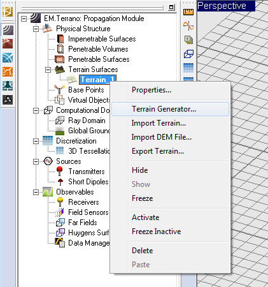
Task: Select Far Fields in the tree
Action: pos(83,223)
